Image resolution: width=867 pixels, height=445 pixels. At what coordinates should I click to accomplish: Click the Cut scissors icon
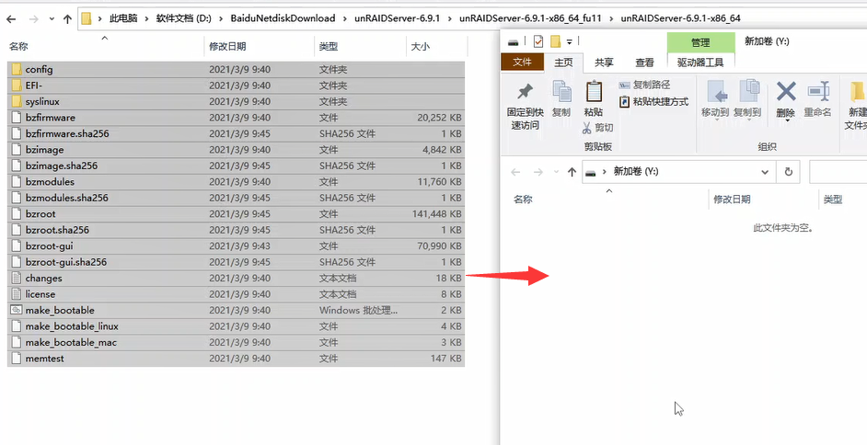586,128
